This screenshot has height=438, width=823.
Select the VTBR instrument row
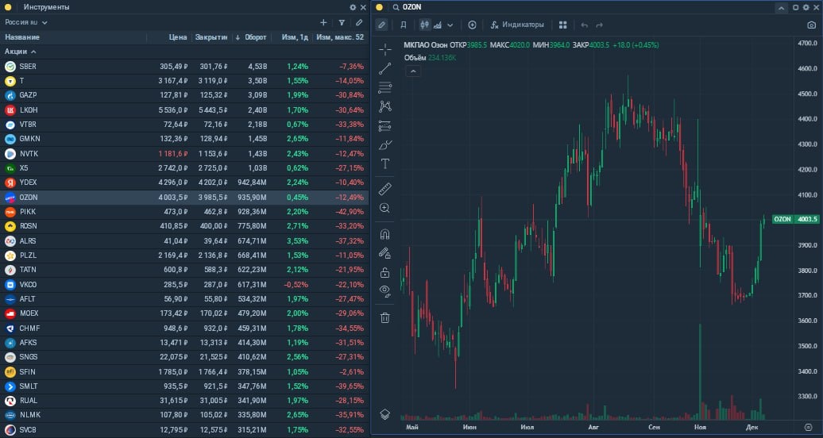[184, 125]
